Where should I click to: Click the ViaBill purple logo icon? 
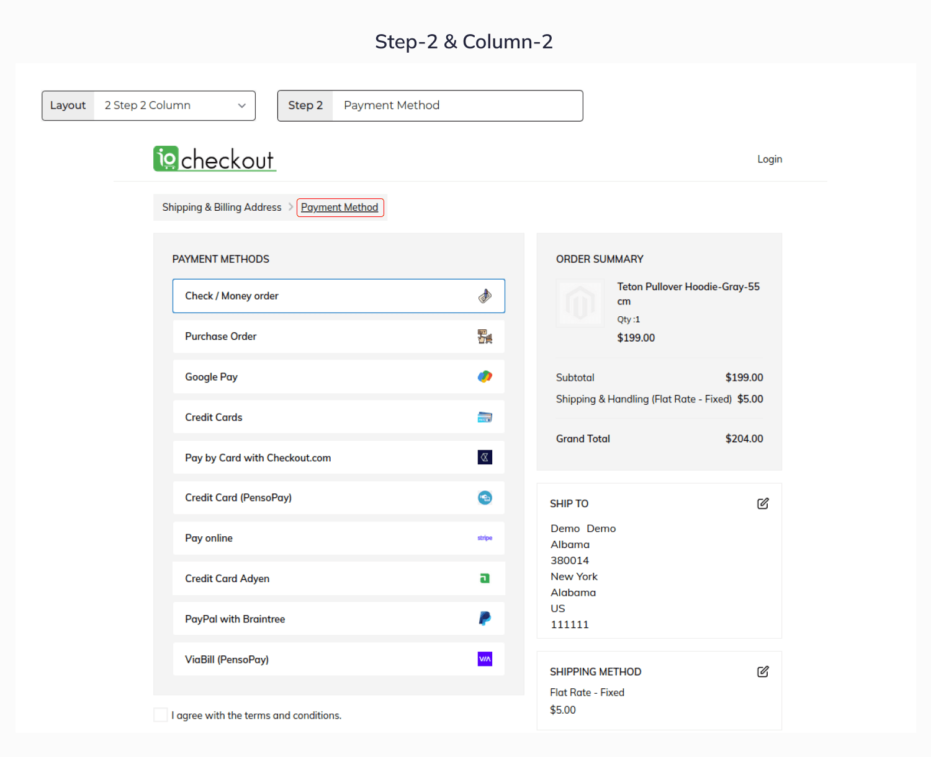pos(485,659)
